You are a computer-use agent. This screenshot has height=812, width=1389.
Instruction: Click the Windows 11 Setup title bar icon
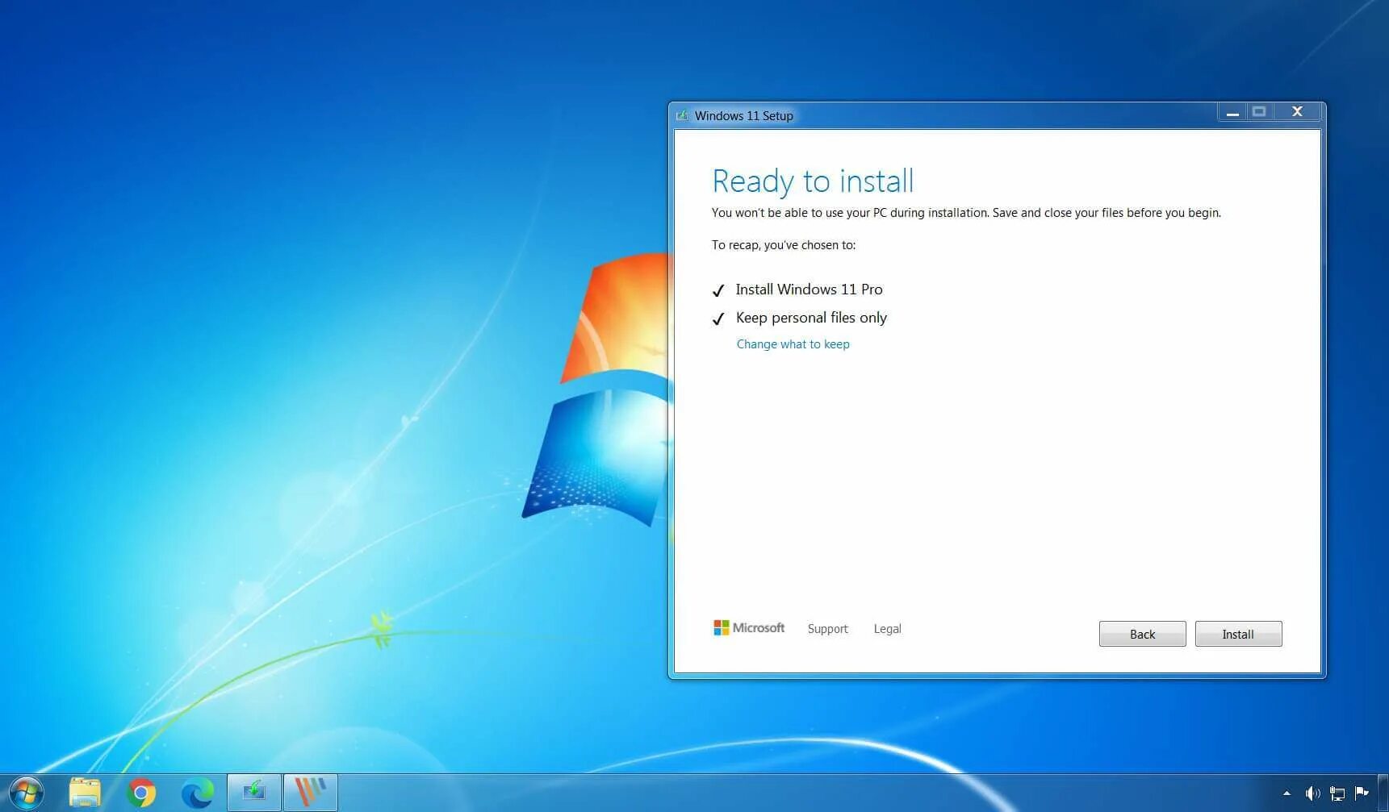pos(682,115)
